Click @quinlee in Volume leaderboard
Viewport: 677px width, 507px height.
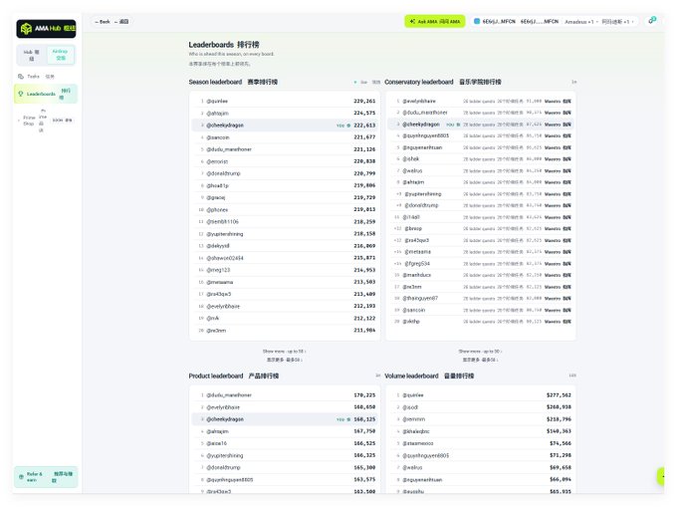point(413,395)
